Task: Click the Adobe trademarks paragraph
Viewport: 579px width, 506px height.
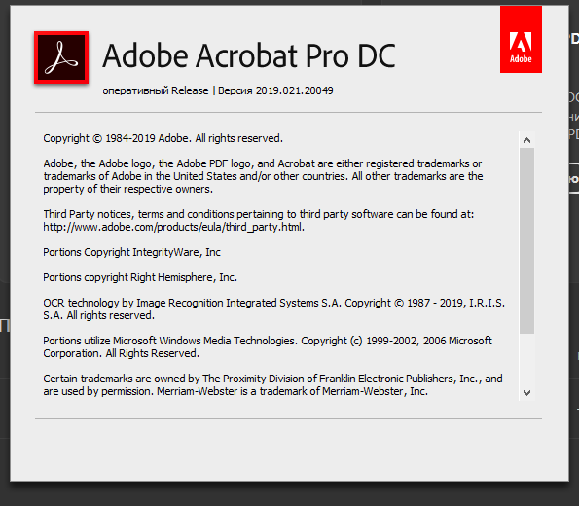Action: (x=263, y=176)
